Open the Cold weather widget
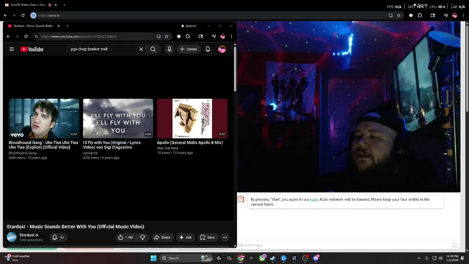The width and height of the screenshot is (469, 264). point(18,258)
